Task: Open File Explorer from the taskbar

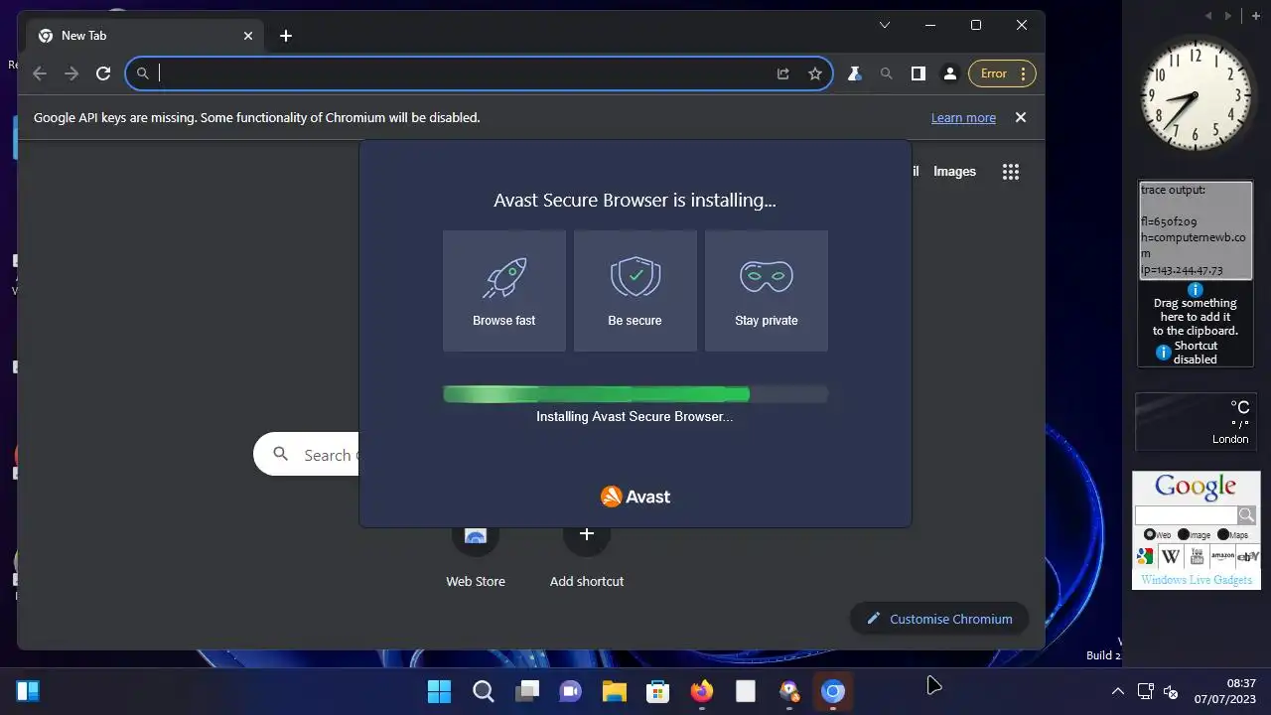Action: point(615,691)
